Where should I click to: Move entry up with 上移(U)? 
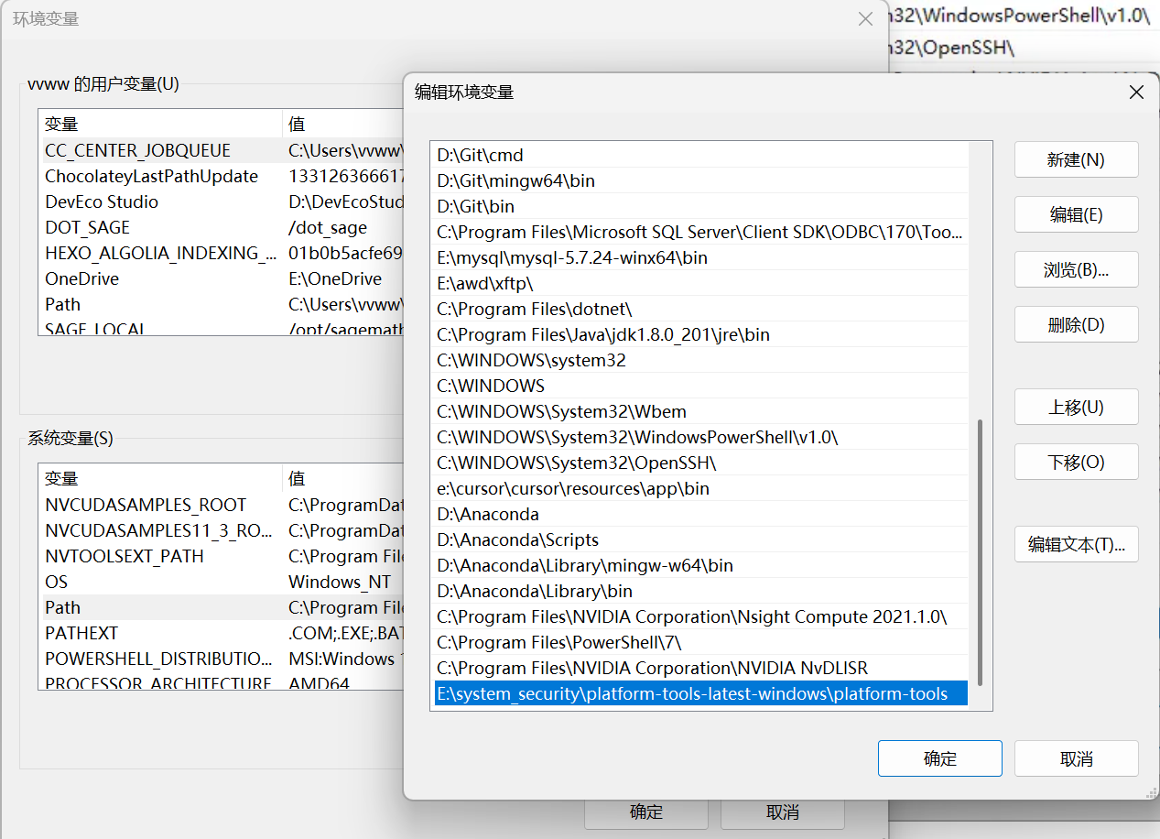tap(1076, 408)
